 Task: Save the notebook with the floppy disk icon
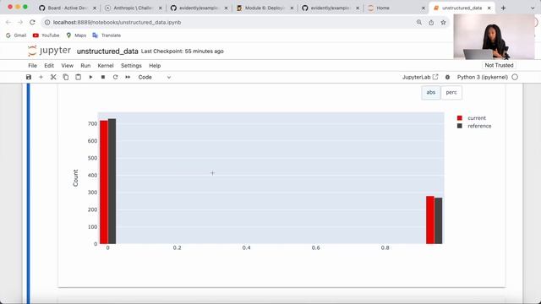[x=29, y=77]
